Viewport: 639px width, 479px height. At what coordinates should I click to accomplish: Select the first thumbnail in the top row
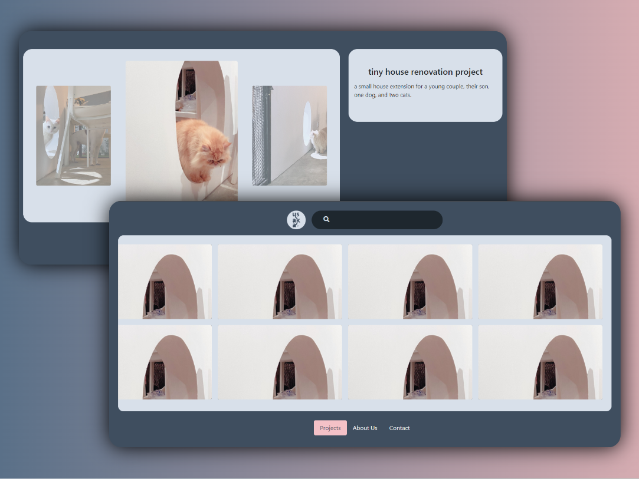click(165, 282)
